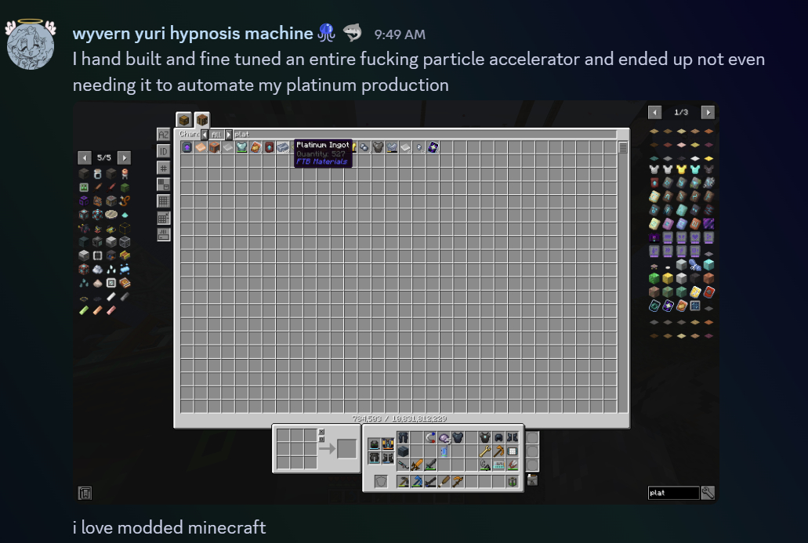This screenshot has width=808, height=543.
Task: Switch to the first chest tab
Action: click(183, 120)
